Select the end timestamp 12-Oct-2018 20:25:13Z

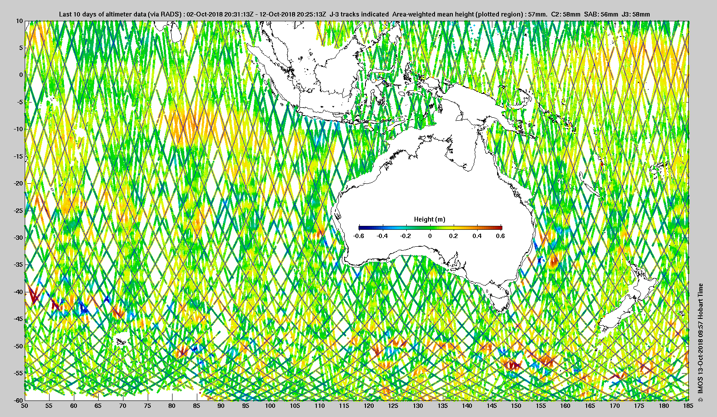[292, 14]
